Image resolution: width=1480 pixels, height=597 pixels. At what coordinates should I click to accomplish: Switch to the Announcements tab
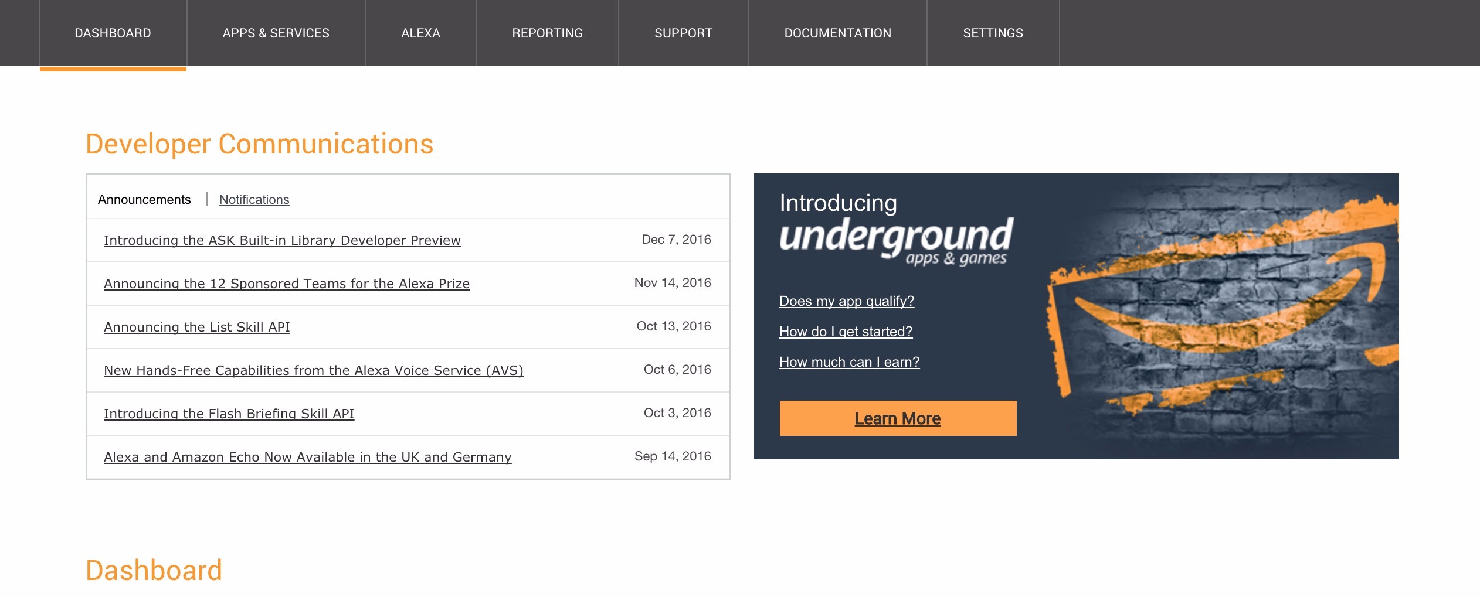click(144, 200)
